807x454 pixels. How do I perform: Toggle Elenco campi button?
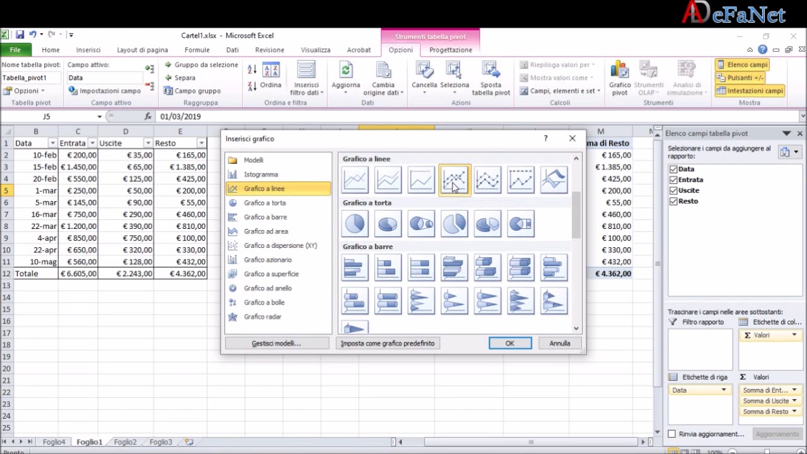click(x=741, y=64)
